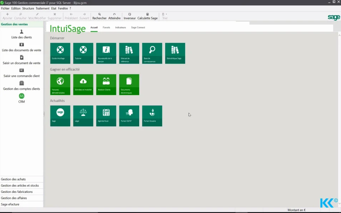This screenshot has height=213, width=341.
Task: Expand the Gestion des achats section
Action: (x=22, y=179)
